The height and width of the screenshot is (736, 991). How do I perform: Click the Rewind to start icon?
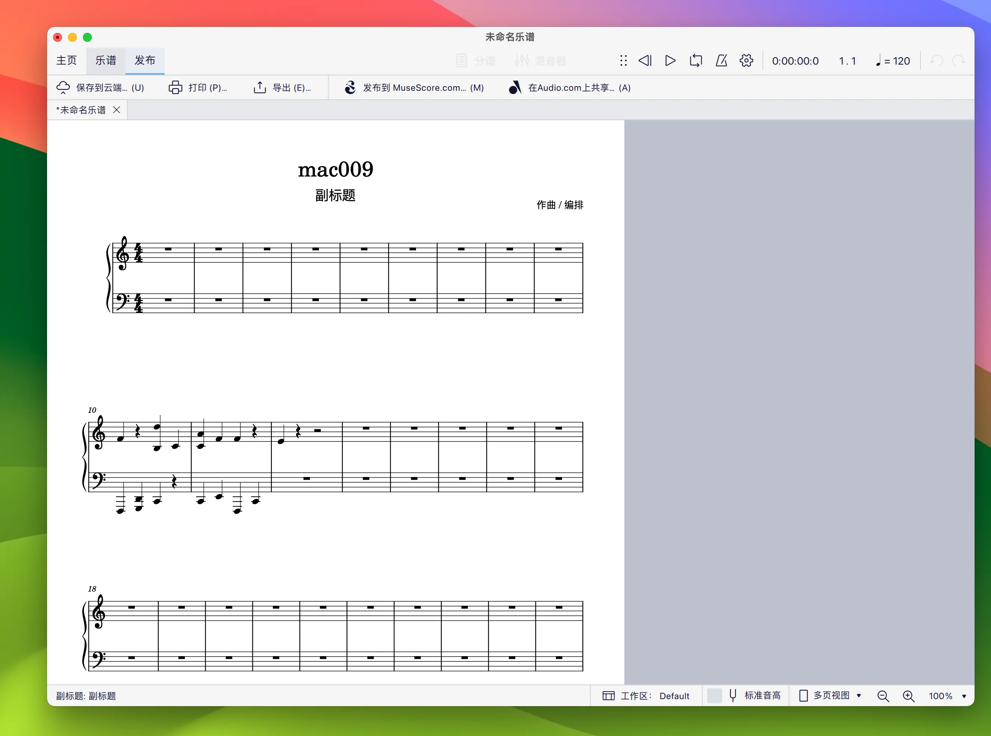tap(645, 60)
